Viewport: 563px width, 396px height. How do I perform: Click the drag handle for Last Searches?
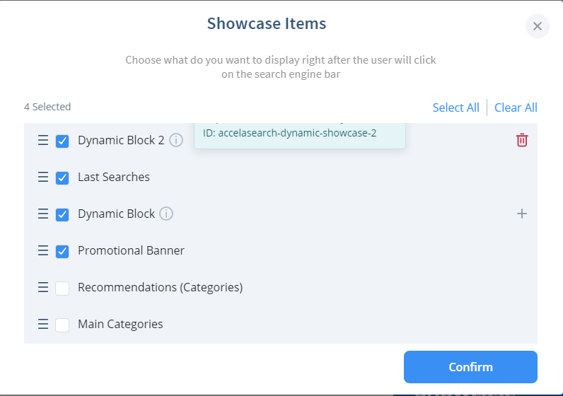coord(43,177)
